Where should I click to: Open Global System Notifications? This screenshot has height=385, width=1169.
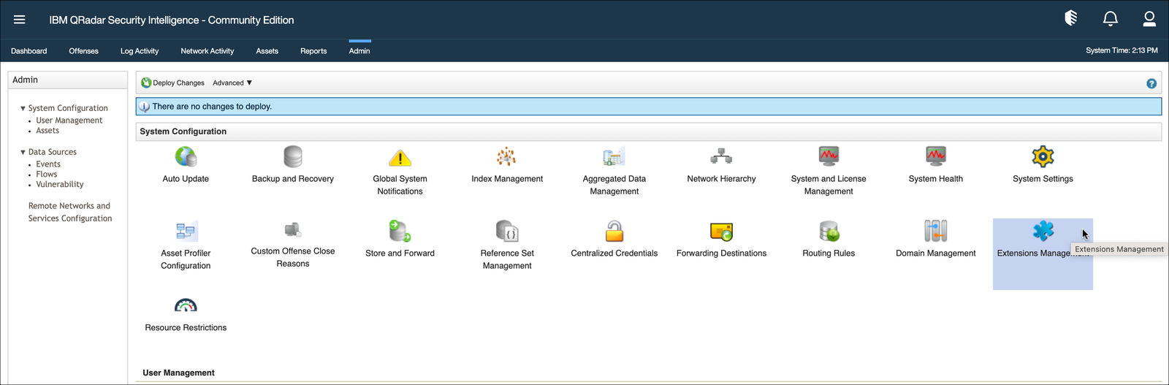click(x=400, y=171)
